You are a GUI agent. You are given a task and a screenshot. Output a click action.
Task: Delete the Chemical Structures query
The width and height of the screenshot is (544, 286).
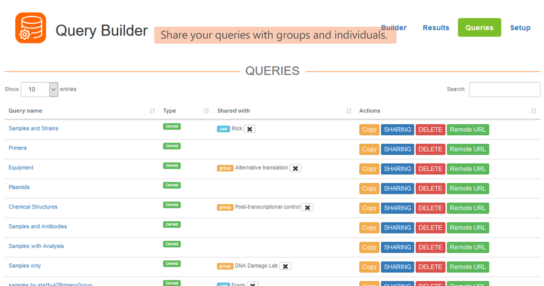(x=430, y=208)
